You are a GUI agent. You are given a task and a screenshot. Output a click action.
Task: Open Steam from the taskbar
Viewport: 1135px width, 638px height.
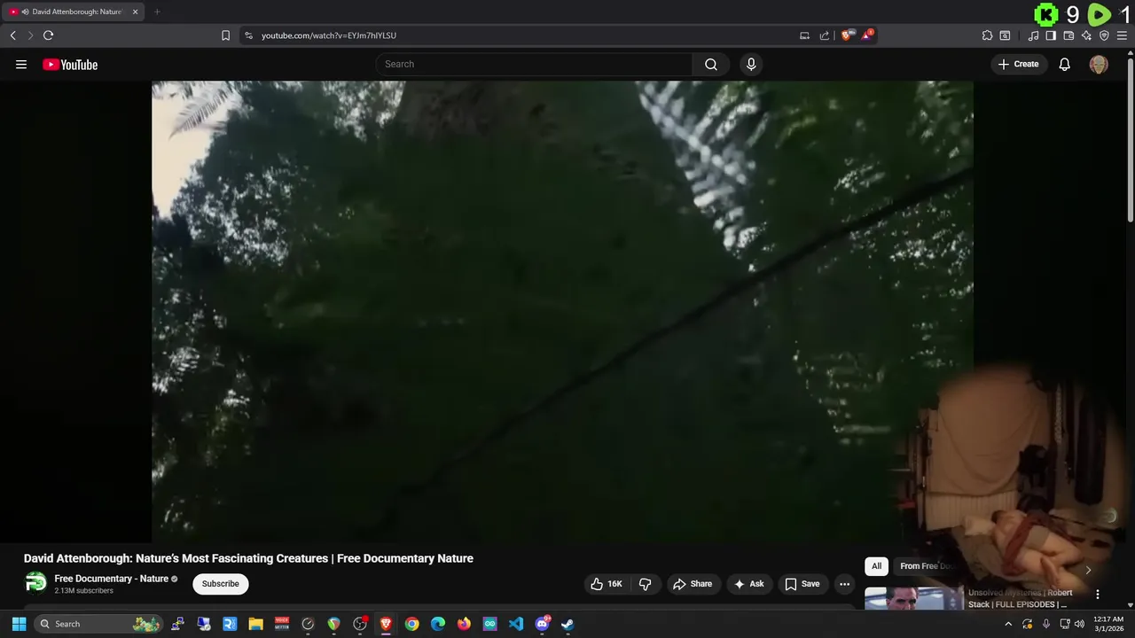567,624
